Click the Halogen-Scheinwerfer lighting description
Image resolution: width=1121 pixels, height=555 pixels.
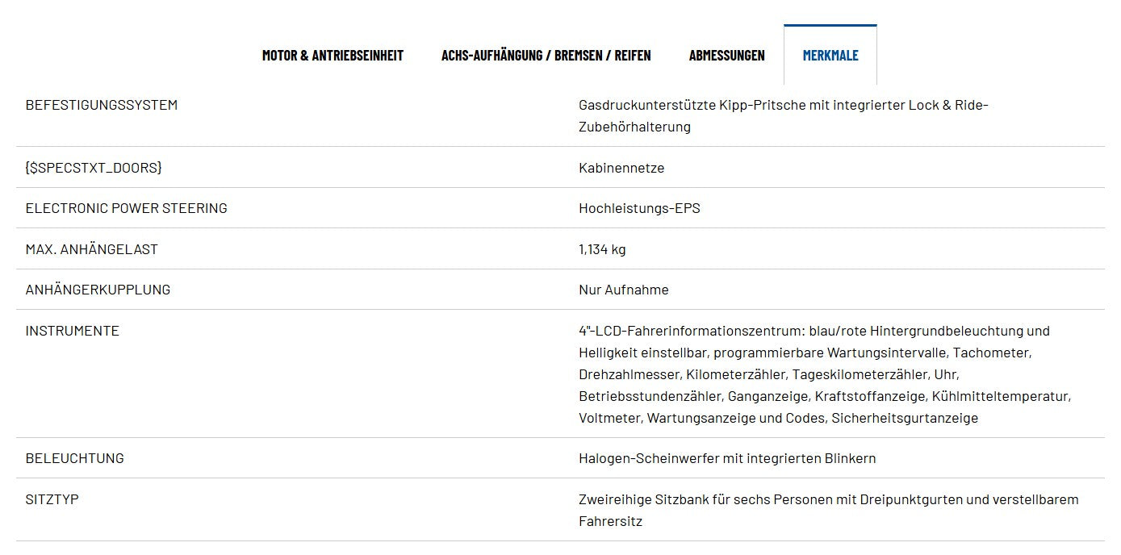(x=726, y=458)
